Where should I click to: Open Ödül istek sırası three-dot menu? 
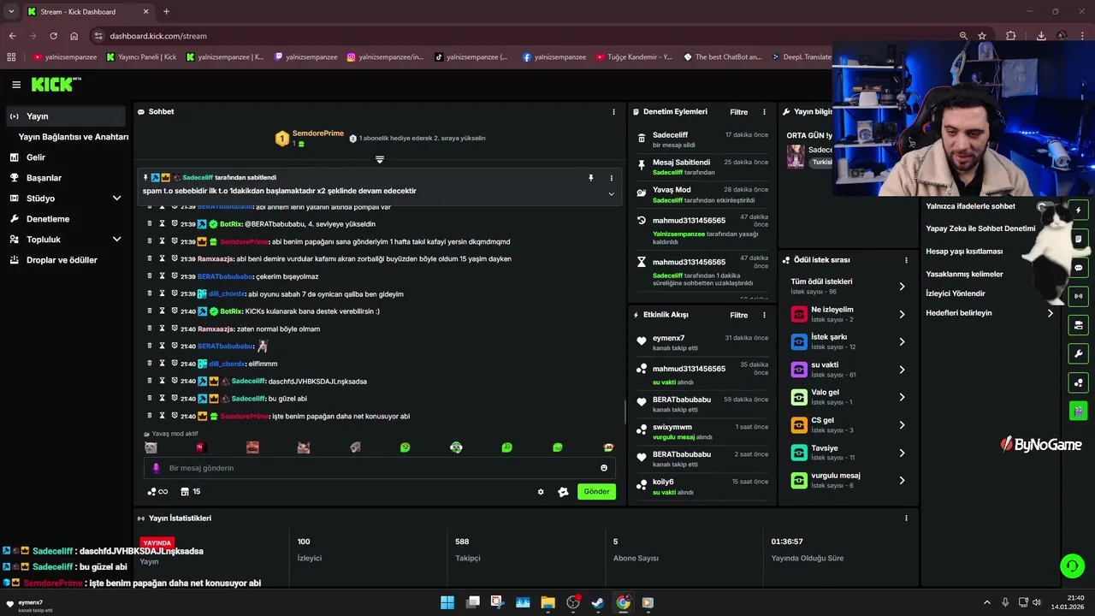906,260
